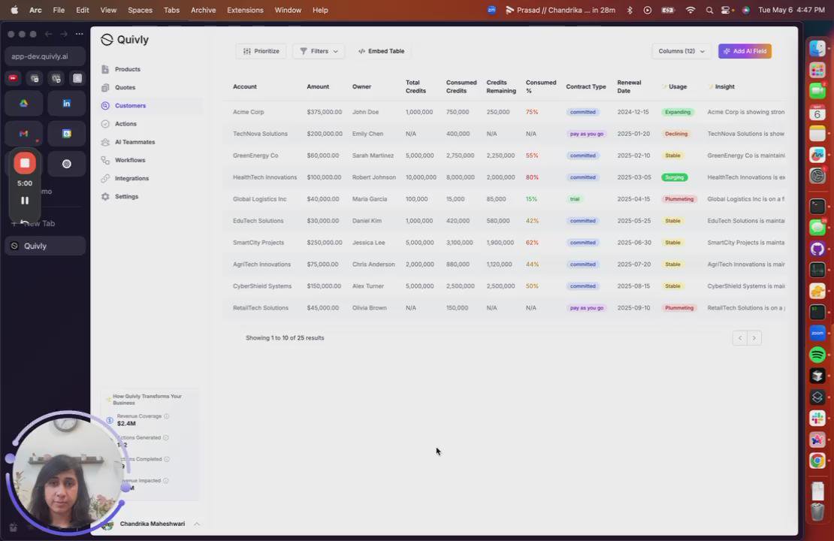834x541 pixels.
Task: Click the Expanding usage badge
Action: (678, 112)
